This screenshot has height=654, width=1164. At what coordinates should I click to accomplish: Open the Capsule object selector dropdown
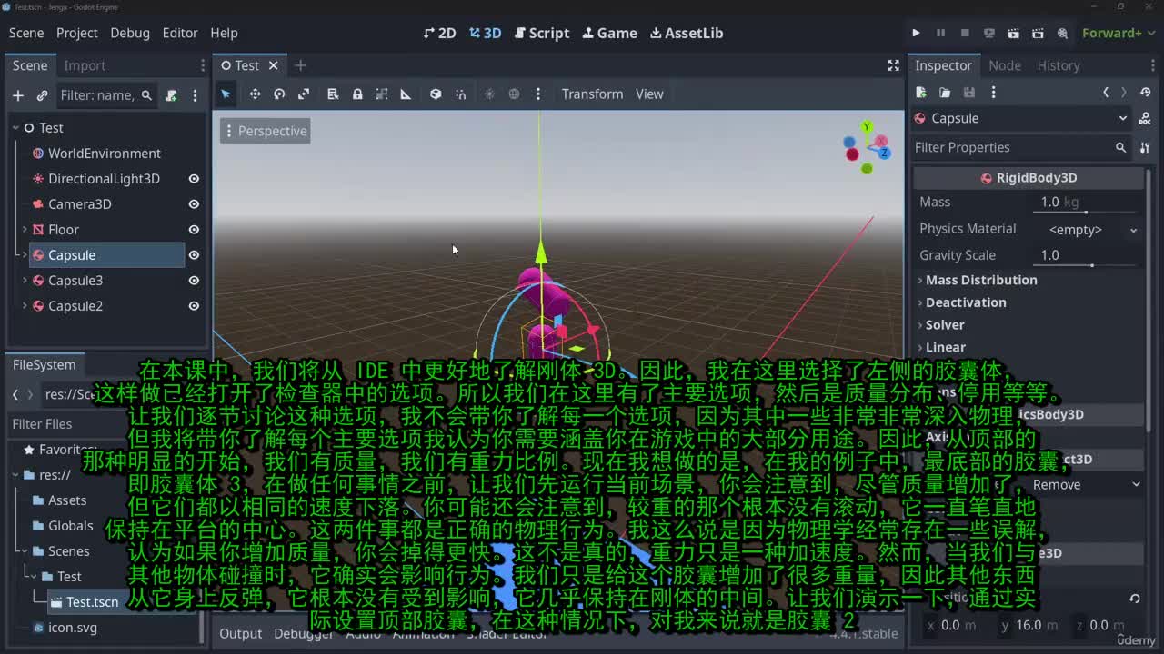pyautogui.click(x=1021, y=118)
